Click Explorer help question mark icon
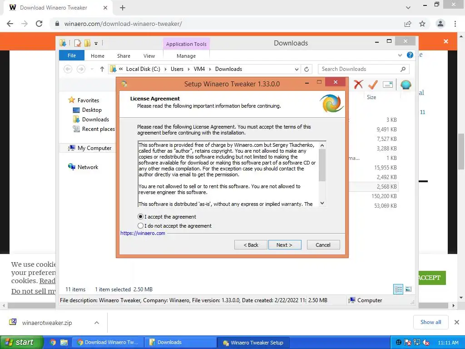The height and width of the screenshot is (349, 465). [410, 55]
